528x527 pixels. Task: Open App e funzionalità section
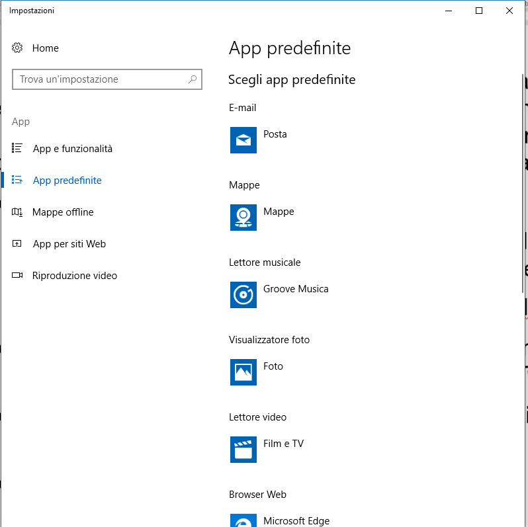pyautogui.click(x=72, y=149)
